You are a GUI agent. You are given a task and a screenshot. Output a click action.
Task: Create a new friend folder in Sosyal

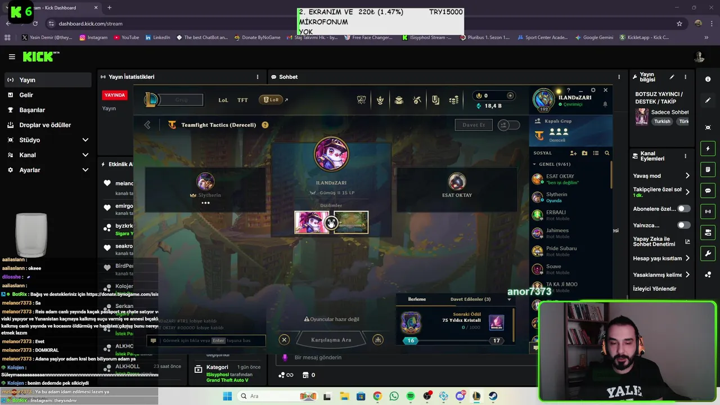584,153
